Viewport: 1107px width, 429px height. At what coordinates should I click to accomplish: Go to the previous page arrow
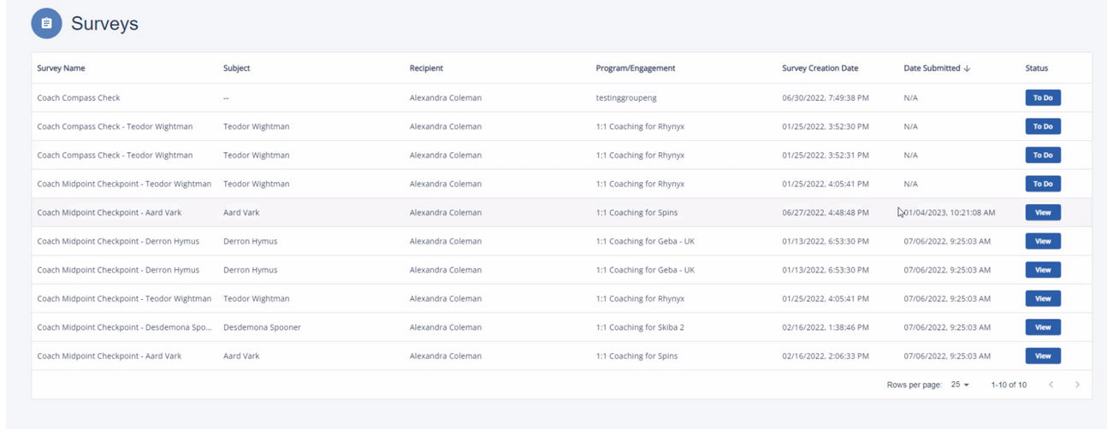(x=1051, y=385)
